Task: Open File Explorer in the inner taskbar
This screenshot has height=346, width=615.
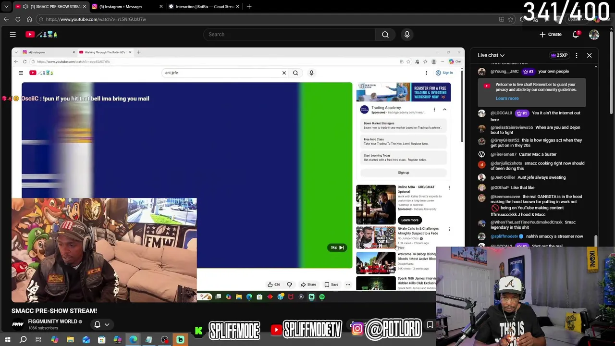Action: coord(239,297)
